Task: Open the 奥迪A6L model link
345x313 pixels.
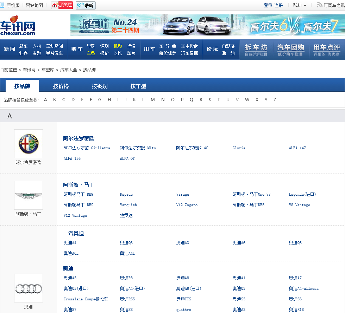Action: [x=71, y=253]
